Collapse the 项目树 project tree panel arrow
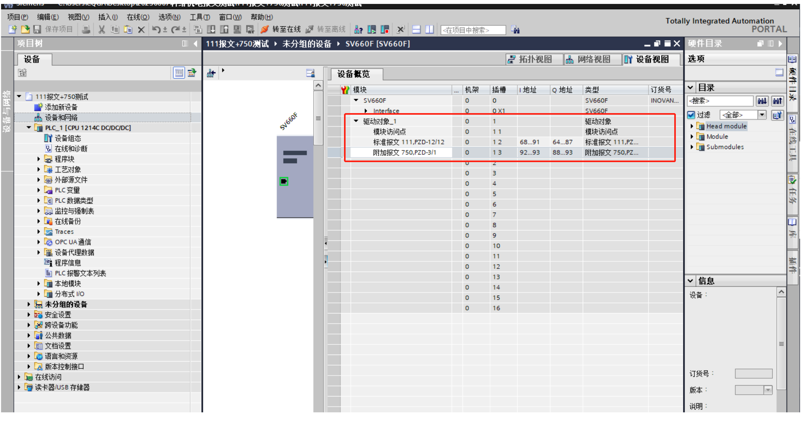Screen dimensions: 802x428 [x=195, y=44]
